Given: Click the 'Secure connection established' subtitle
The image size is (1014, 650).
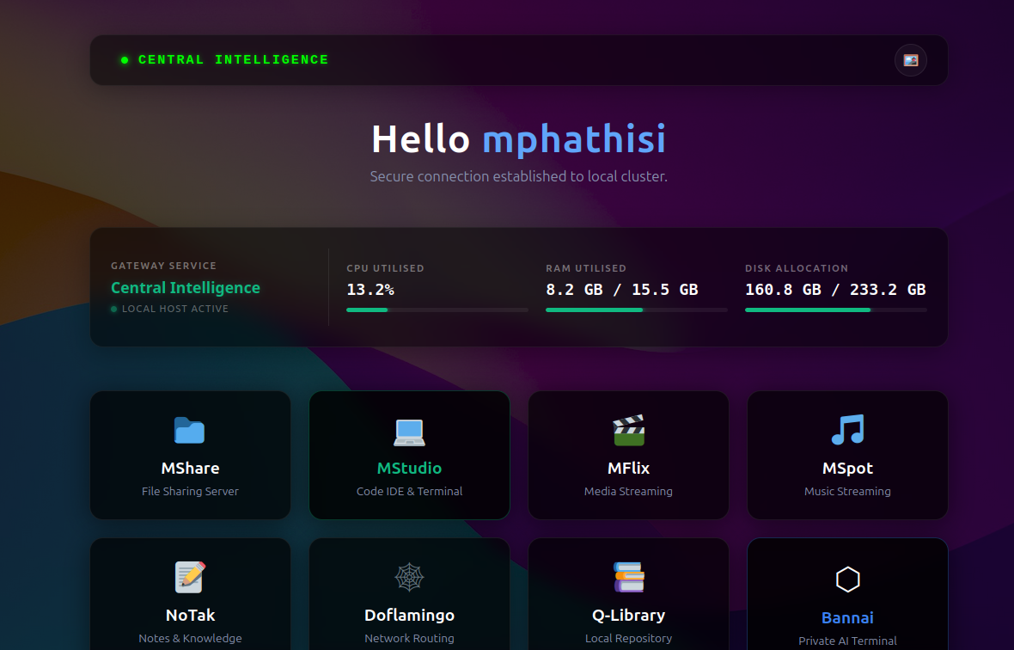Looking at the screenshot, I should (519, 176).
